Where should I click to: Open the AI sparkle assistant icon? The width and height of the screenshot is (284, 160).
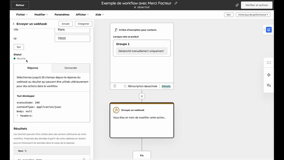coord(269,75)
